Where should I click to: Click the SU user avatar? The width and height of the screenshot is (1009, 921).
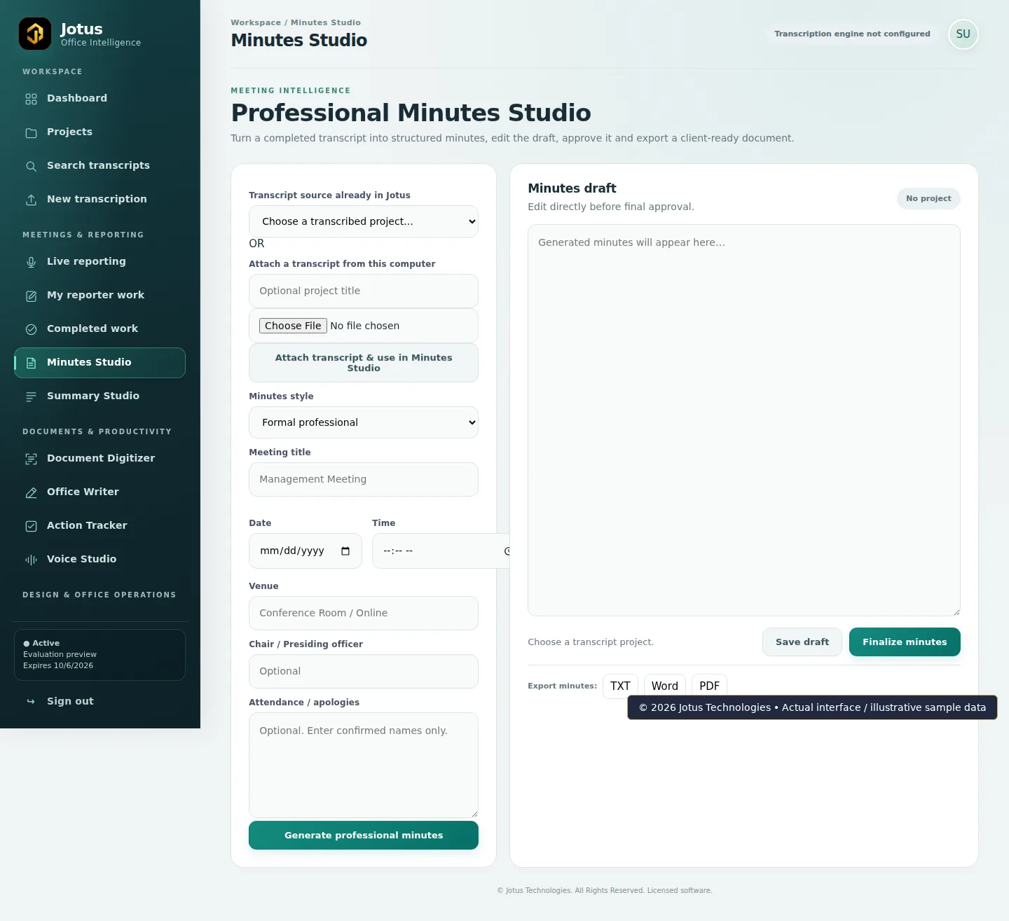point(963,34)
